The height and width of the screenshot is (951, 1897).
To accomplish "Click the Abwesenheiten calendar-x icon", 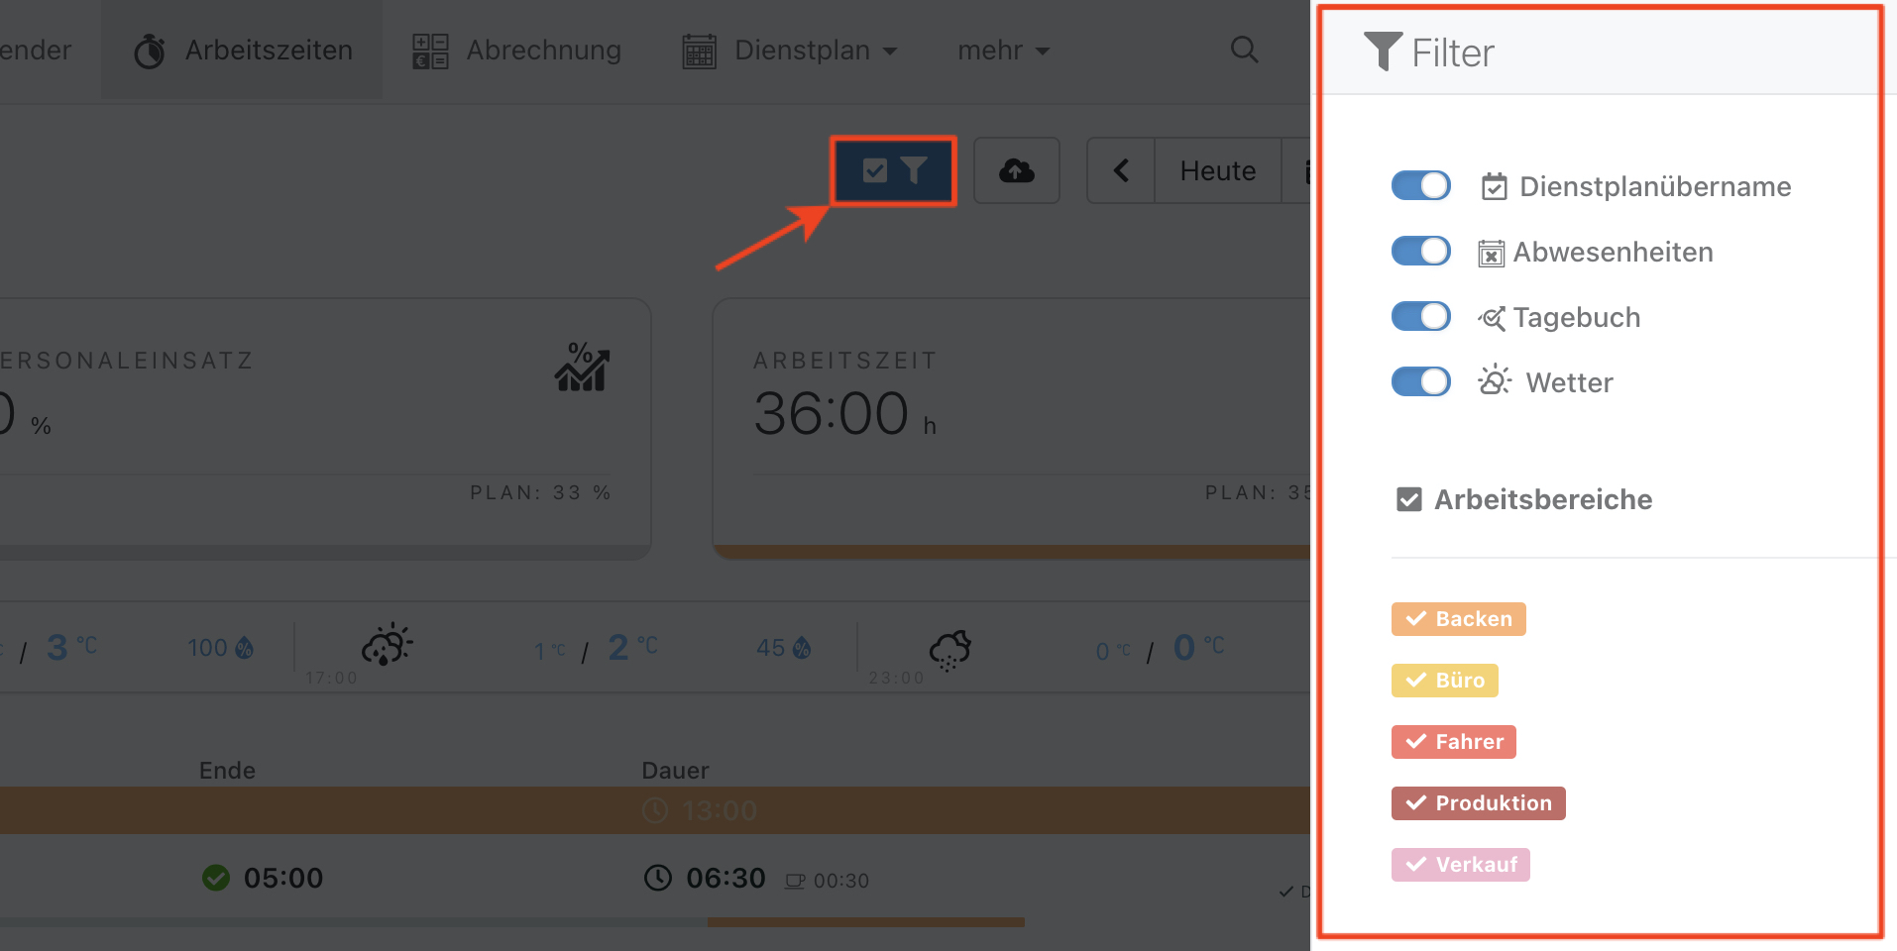I will (1491, 254).
